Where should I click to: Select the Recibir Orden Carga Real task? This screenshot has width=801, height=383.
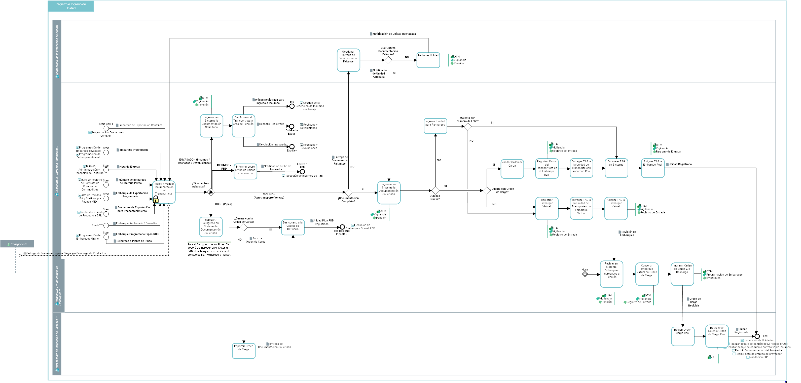tap(683, 336)
